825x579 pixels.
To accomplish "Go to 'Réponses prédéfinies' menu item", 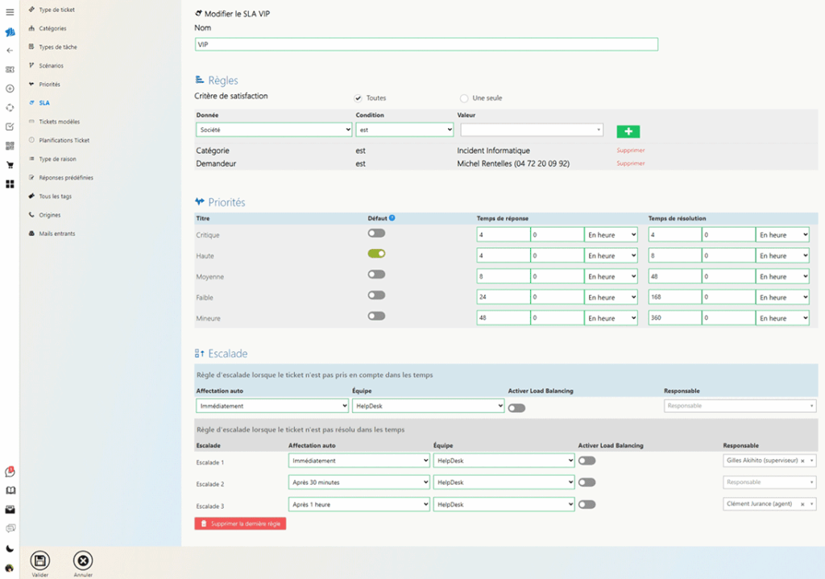I will (x=65, y=177).
